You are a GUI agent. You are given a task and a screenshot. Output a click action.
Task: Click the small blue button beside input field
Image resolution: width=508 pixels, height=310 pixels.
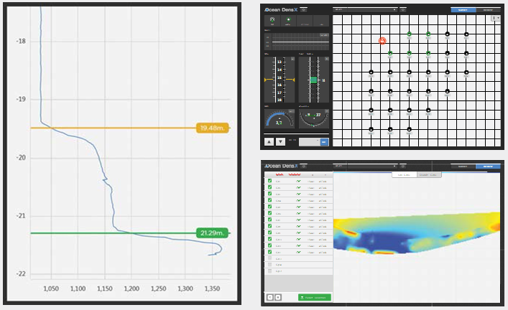pos(324,141)
